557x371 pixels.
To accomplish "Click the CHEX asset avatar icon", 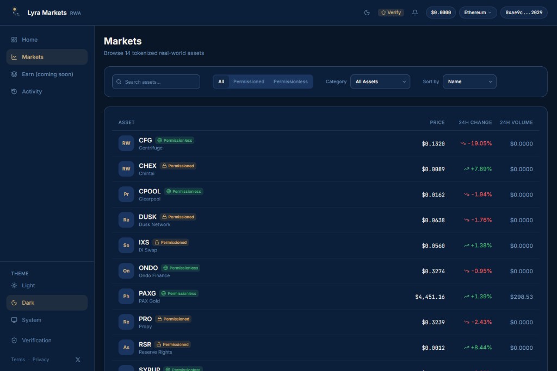I will [126, 169].
